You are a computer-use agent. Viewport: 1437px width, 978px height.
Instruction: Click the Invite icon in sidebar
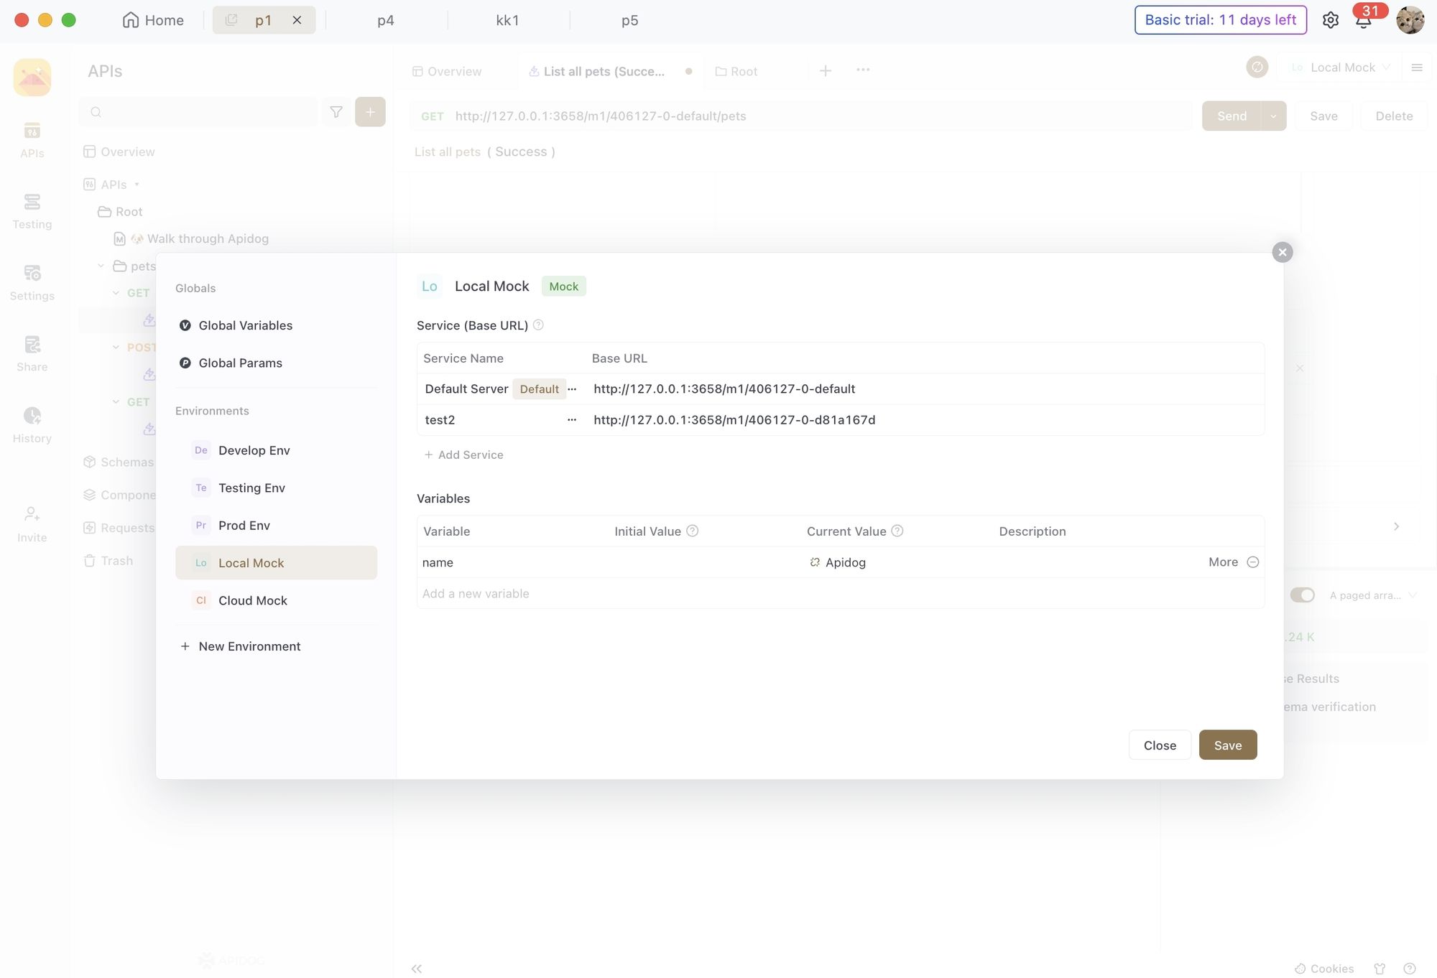click(x=32, y=524)
